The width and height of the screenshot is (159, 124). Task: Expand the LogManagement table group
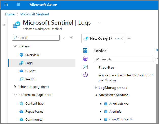coord(96,88)
